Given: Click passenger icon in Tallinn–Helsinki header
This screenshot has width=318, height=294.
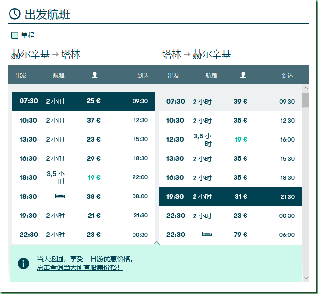Looking at the screenshot, I should click(243, 75).
